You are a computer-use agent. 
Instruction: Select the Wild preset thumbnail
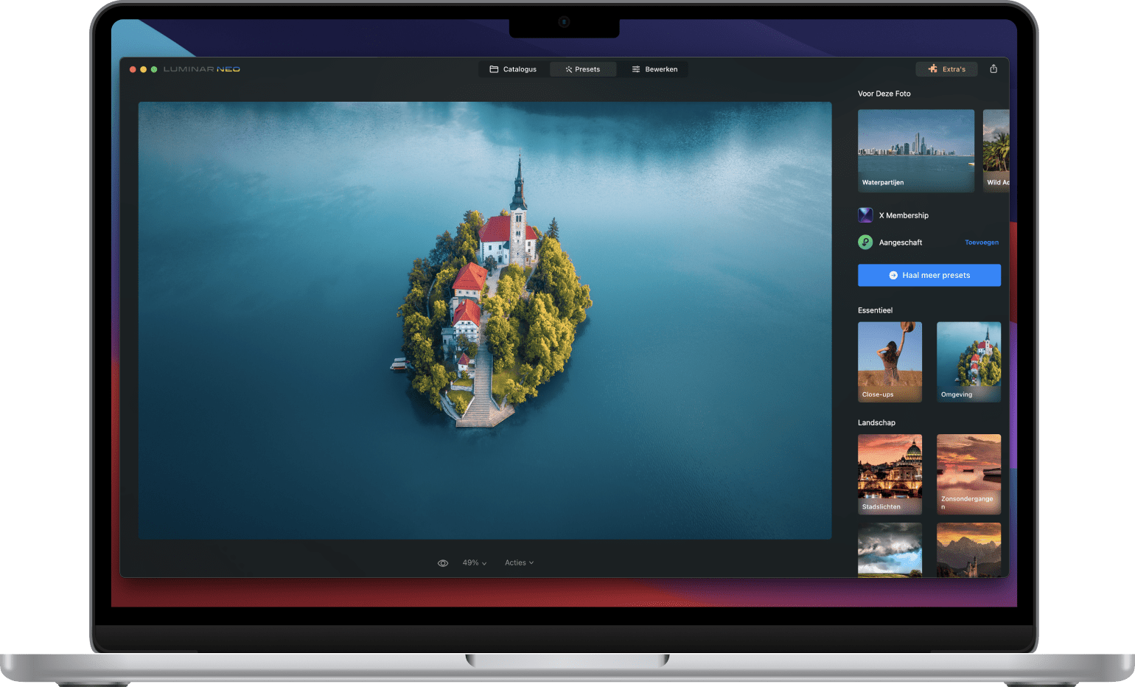click(x=996, y=151)
